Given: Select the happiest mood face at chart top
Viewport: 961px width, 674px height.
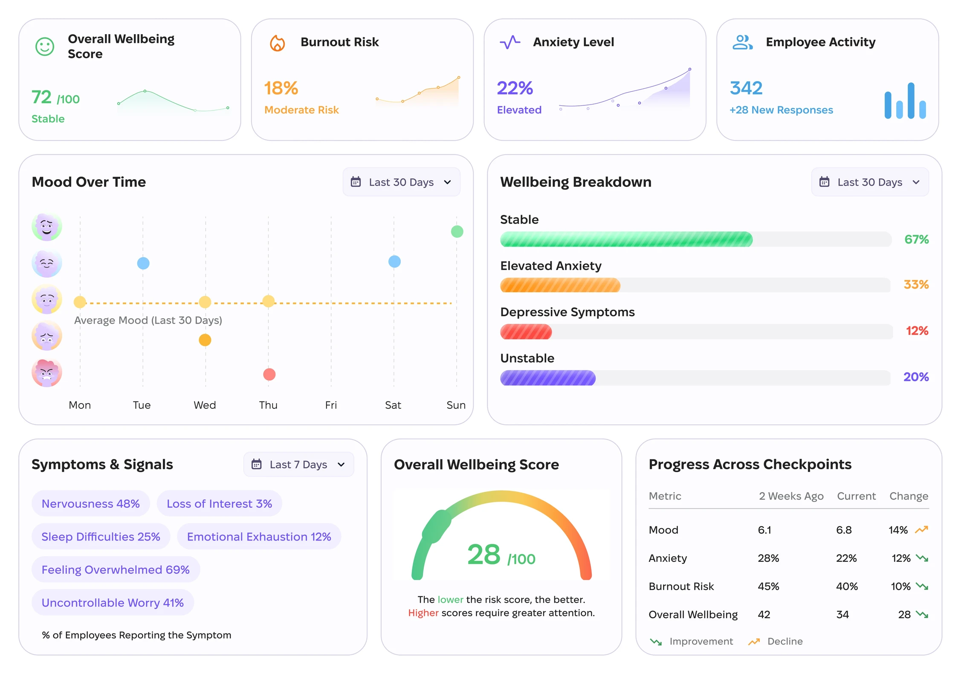Looking at the screenshot, I should (47, 227).
